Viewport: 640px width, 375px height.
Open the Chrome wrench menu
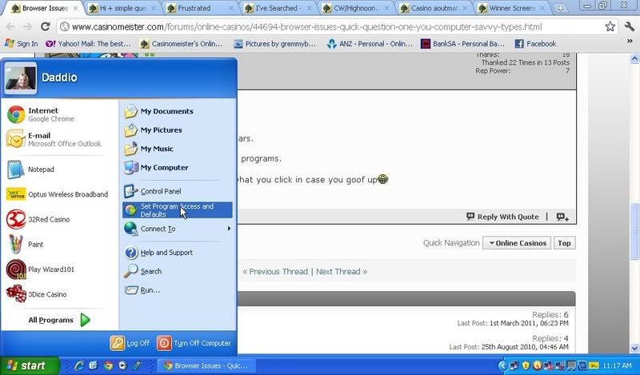(x=629, y=27)
